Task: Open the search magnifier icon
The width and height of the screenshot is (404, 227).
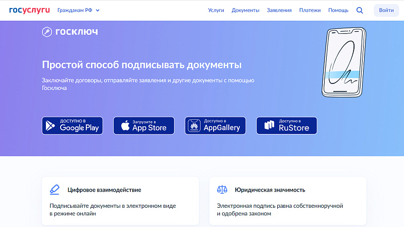Action: pyautogui.click(x=360, y=10)
